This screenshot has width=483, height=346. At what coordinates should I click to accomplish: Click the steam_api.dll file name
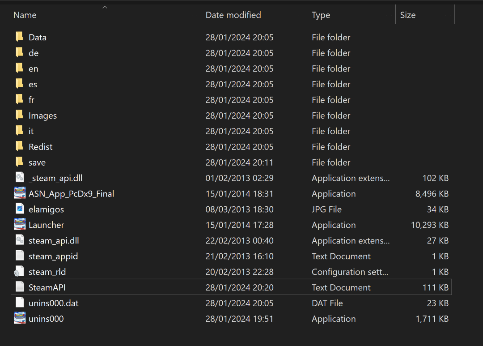click(54, 240)
